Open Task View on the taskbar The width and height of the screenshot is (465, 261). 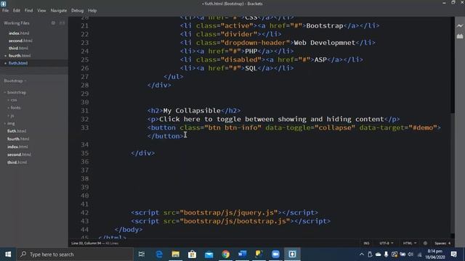(142, 254)
